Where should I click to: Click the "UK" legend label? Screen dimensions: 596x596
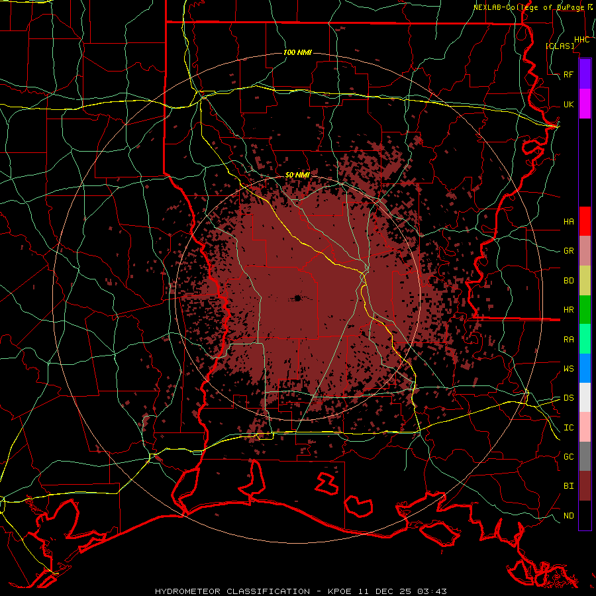pos(569,104)
